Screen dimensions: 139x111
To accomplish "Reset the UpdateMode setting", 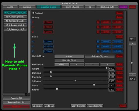I will [119, 56].
